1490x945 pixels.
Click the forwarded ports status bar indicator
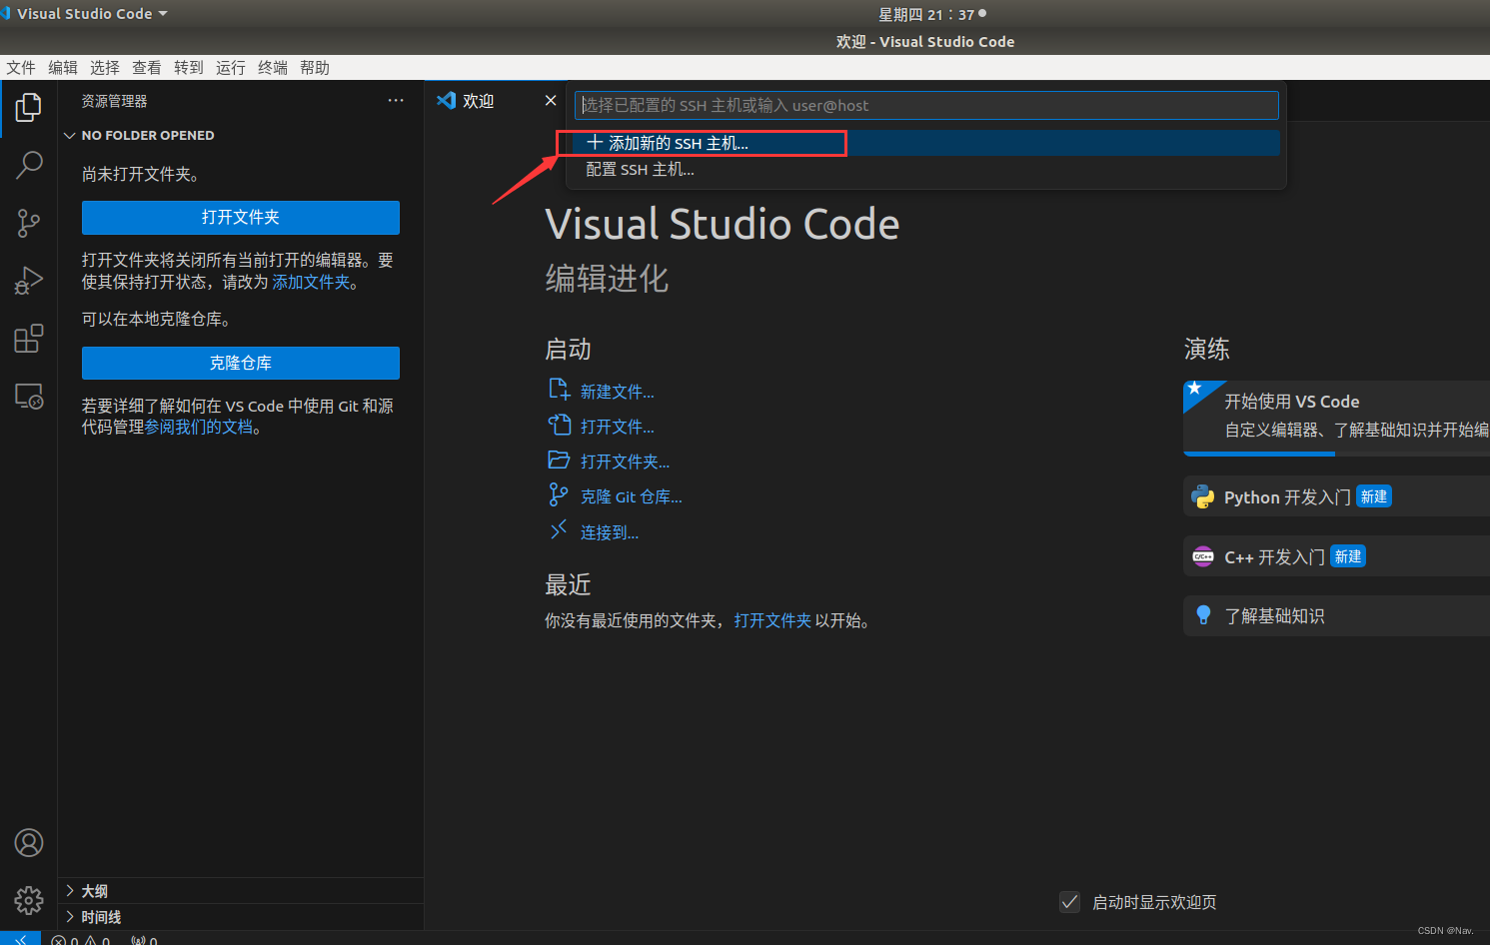pos(144,940)
